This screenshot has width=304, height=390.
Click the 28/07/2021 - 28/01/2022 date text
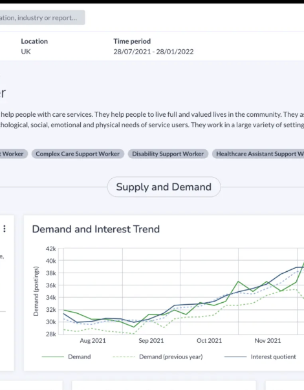[153, 52]
